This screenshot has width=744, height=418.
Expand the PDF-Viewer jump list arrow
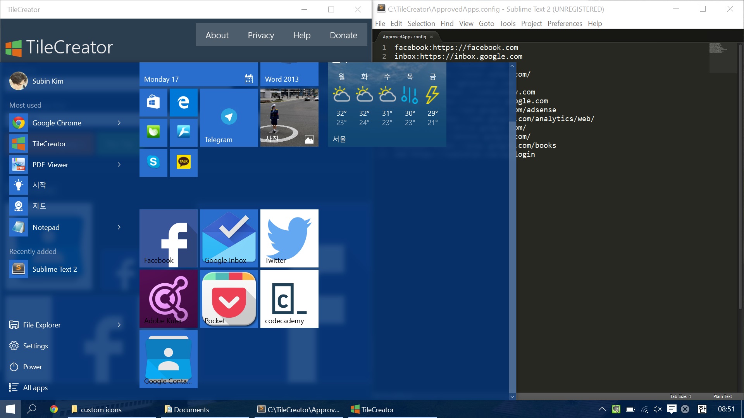(119, 164)
